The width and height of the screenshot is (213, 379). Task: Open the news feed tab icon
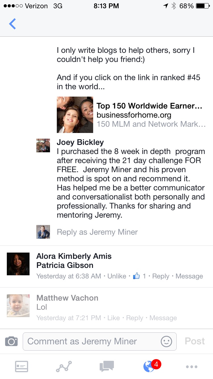tap(22, 366)
